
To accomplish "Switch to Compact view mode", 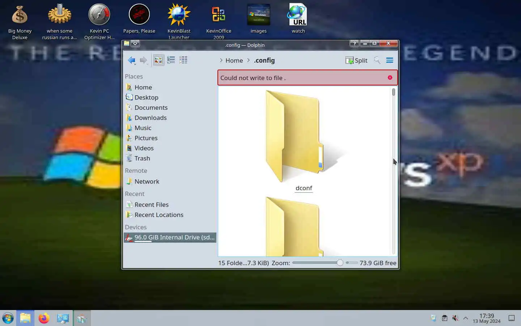I will coord(171,60).
